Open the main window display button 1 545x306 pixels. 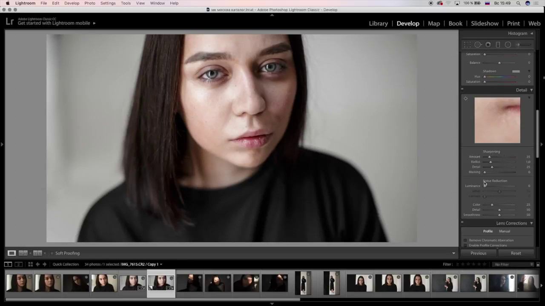pos(8,264)
